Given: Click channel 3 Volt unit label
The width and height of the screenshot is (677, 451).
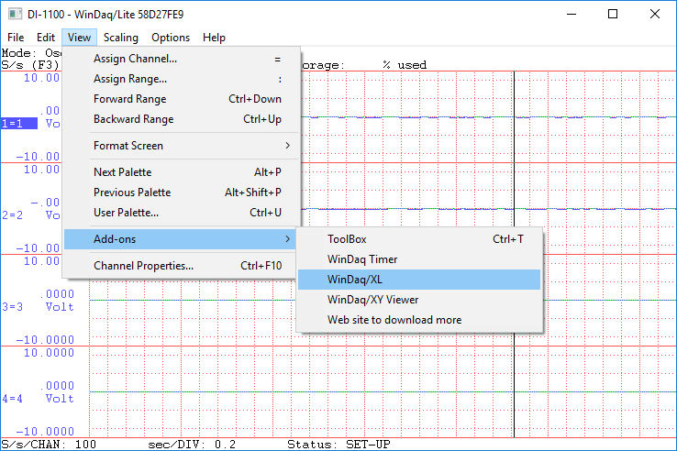Looking at the screenshot, I should [60, 307].
